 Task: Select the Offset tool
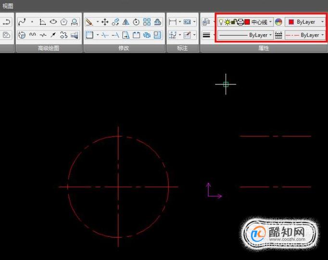pyautogui.click(x=158, y=22)
